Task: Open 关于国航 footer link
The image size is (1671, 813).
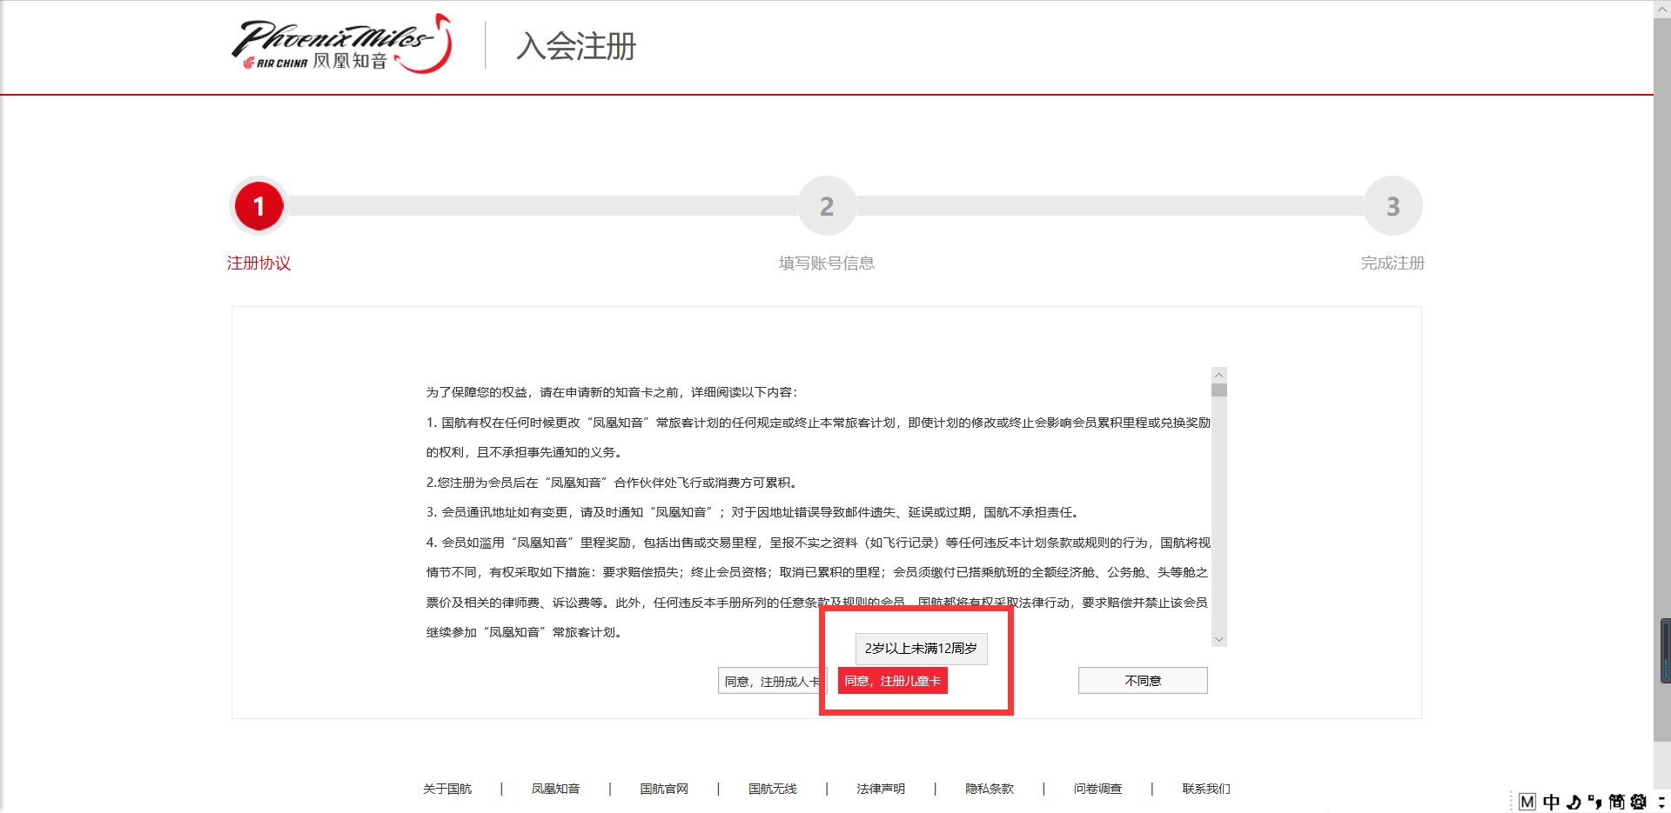Action: 447,789
